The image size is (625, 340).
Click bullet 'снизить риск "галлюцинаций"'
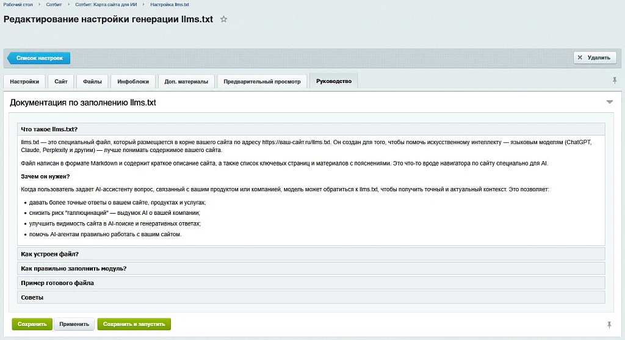click(x=114, y=213)
